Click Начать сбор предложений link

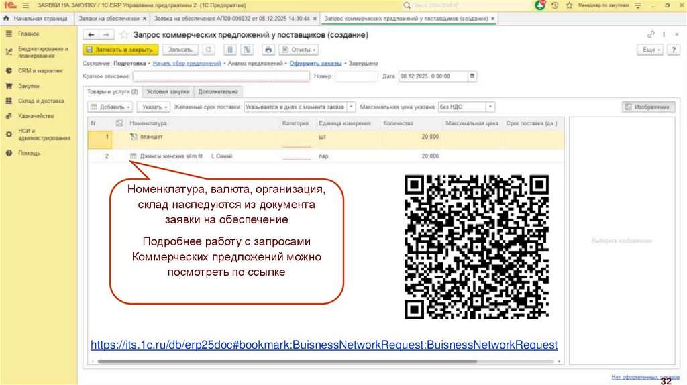(x=187, y=64)
